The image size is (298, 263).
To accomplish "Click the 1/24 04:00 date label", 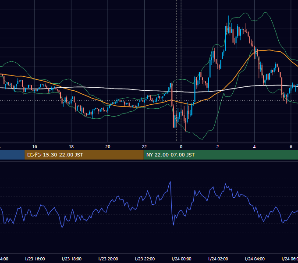I will (x=255, y=259).
